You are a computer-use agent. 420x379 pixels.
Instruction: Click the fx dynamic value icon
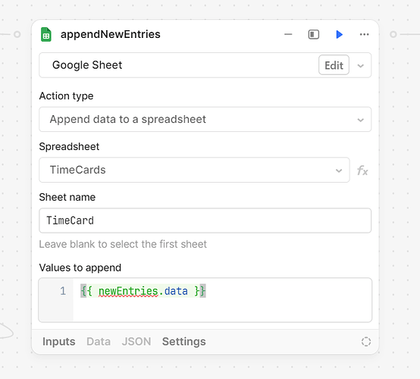362,170
